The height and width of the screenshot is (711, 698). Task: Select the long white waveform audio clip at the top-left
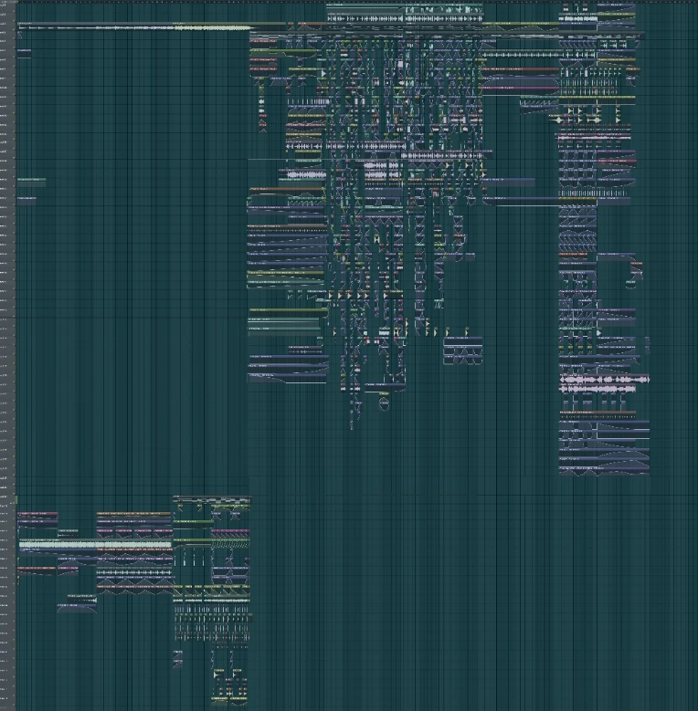point(96,27)
